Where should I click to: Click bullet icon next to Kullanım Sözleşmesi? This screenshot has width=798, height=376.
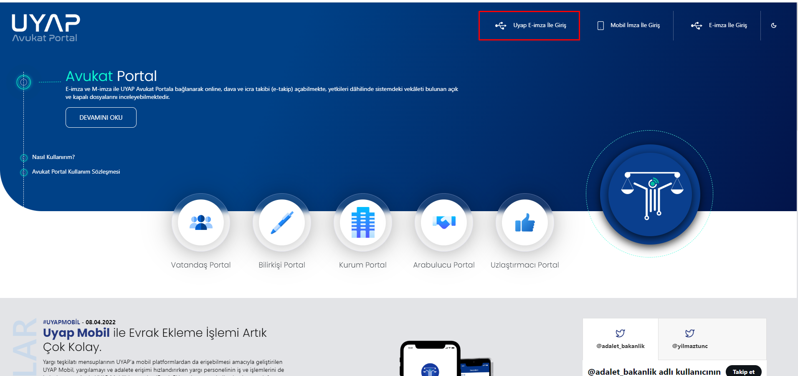24,172
